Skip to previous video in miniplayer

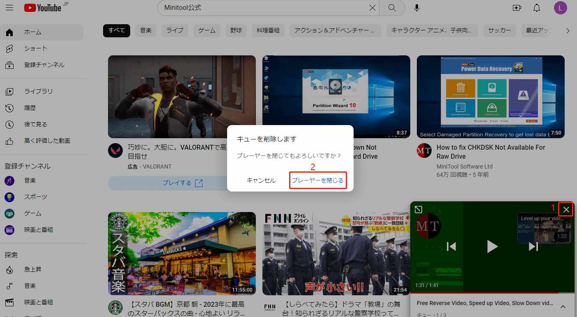coord(451,246)
